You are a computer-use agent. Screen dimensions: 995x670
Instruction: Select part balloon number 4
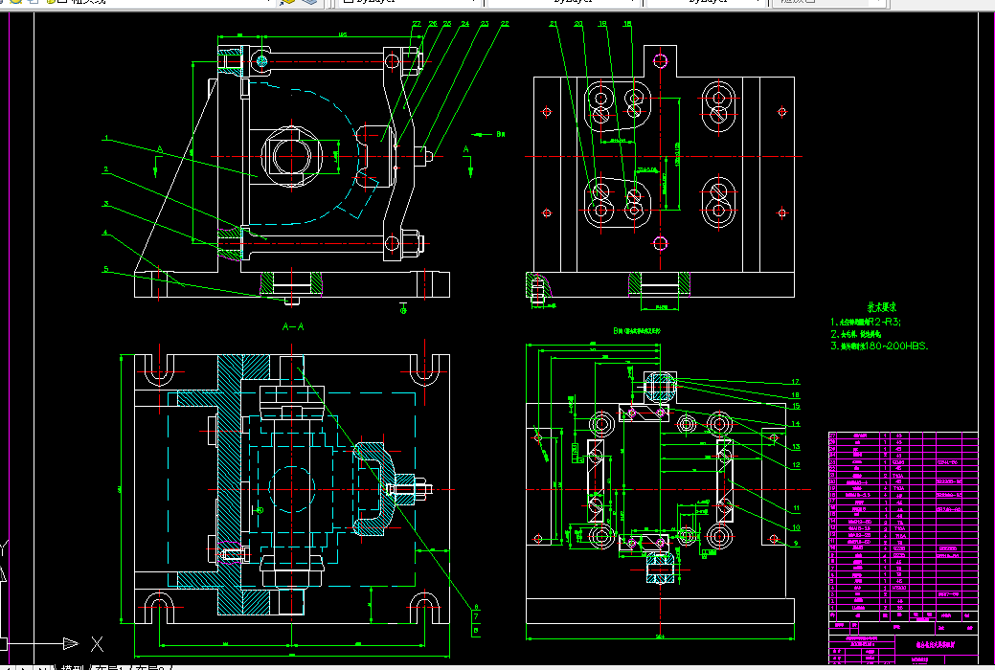[x=105, y=233]
